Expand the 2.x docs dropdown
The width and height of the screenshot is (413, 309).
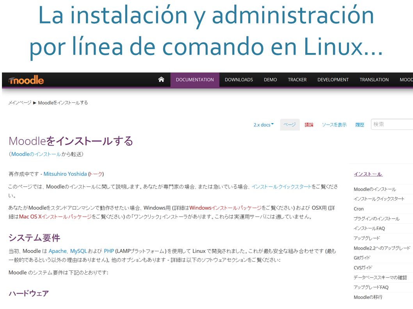[x=263, y=125]
